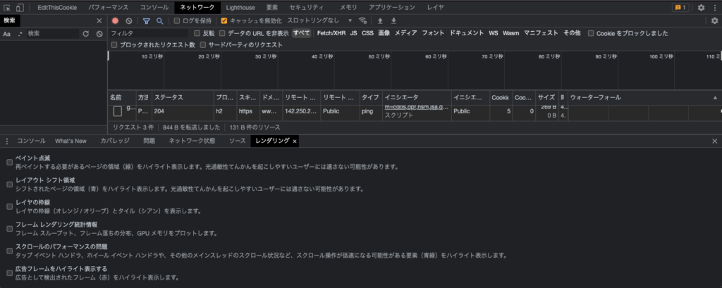Screen dimensions: 722x288
Task: Open DevTools settings gear icon
Action: click(701, 7)
